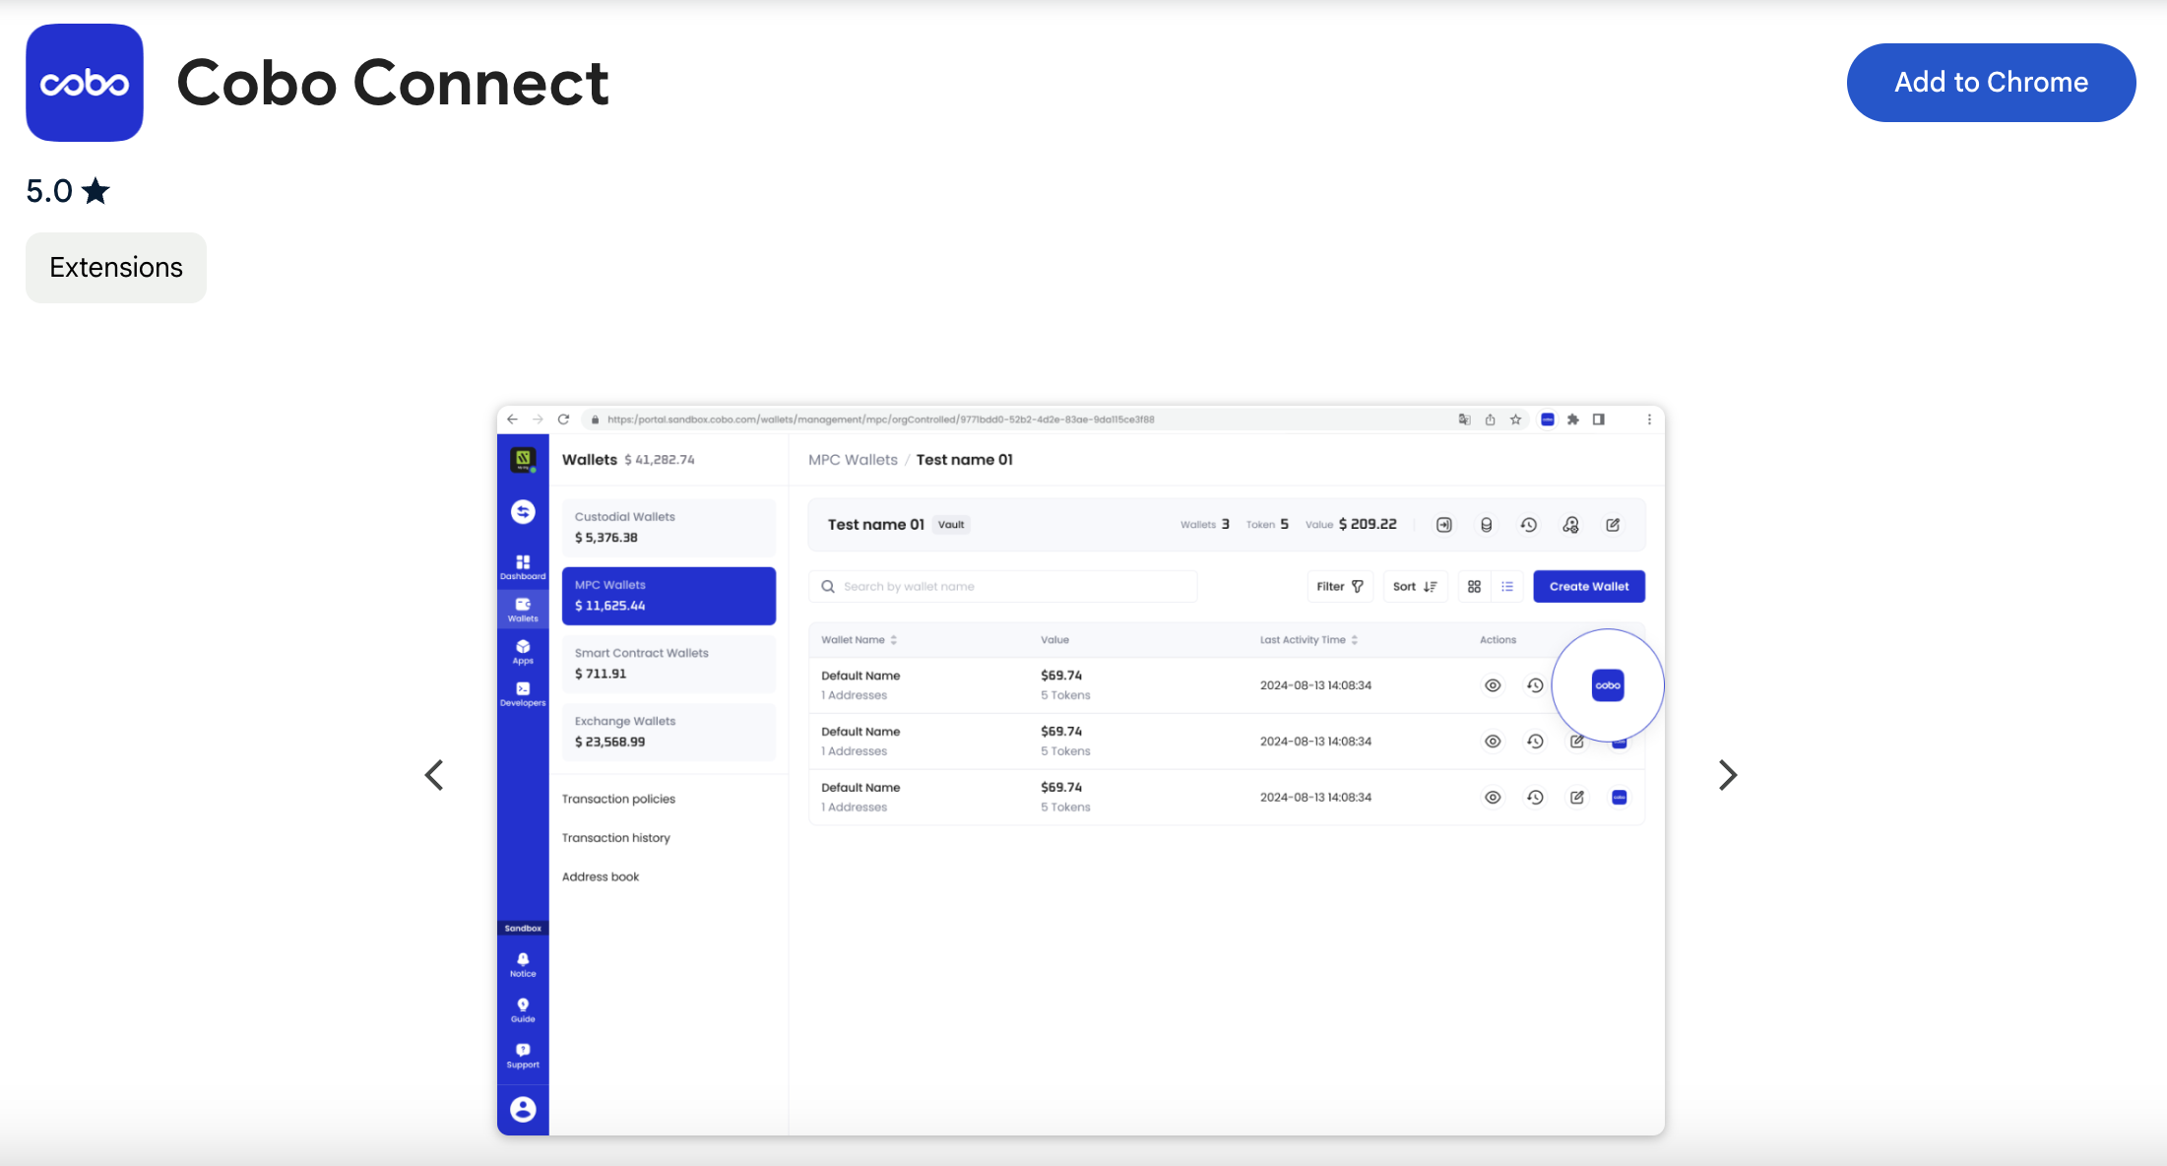Screen dimensions: 2167x1166
Task: Open Dashboard in the blue sidebar
Action: click(x=523, y=567)
